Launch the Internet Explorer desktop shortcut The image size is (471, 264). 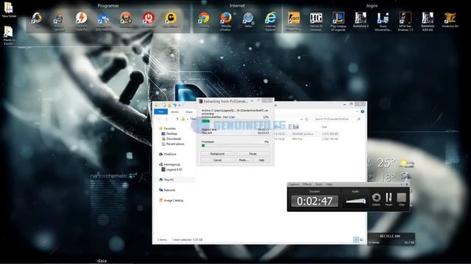[270, 21]
